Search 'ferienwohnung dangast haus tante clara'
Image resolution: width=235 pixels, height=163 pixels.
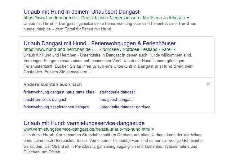tap(59, 92)
